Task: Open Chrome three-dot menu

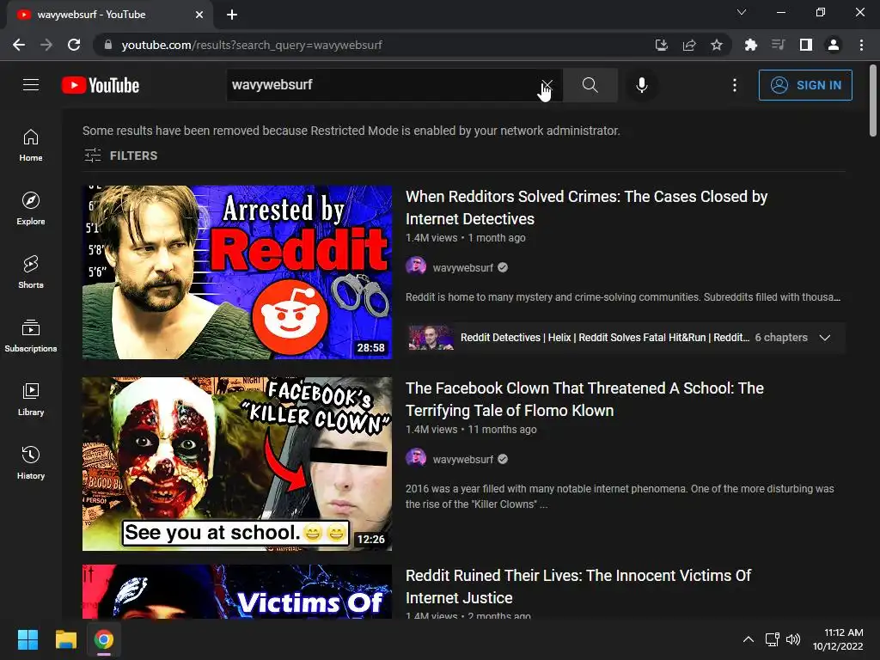Action: [861, 45]
